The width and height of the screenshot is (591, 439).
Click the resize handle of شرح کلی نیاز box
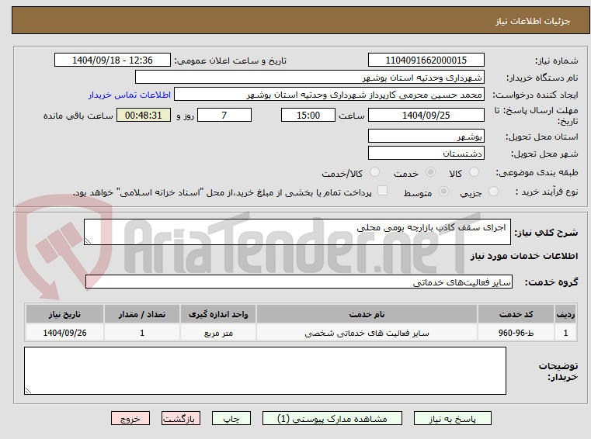coord(88,241)
